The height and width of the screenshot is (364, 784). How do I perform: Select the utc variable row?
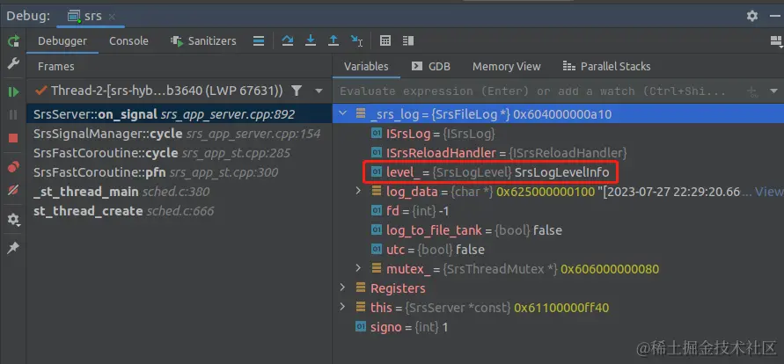[558, 250]
